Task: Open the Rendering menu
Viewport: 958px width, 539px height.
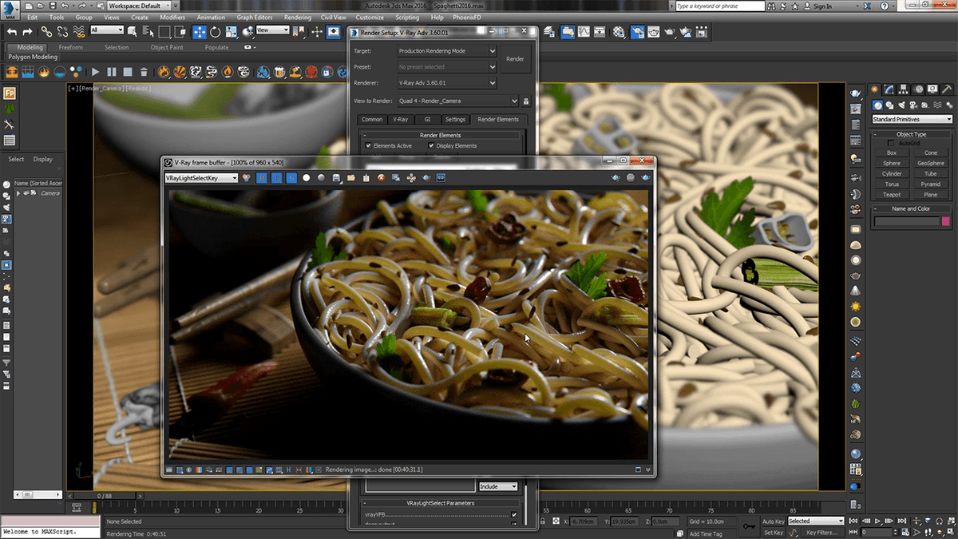Action: pyautogui.click(x=297, y=17)
